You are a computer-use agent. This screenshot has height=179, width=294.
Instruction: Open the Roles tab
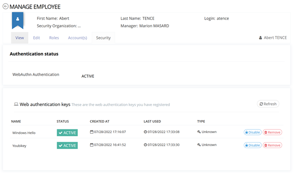(54, 38)
